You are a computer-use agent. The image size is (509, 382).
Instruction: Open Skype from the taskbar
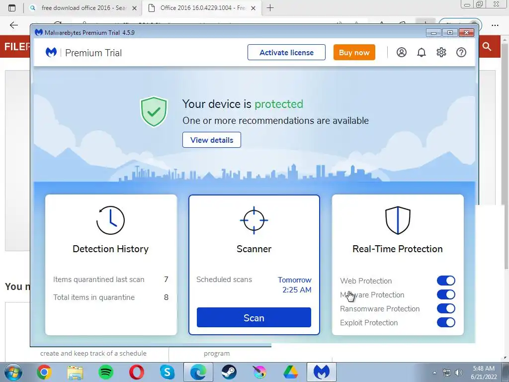pos(168,372)
